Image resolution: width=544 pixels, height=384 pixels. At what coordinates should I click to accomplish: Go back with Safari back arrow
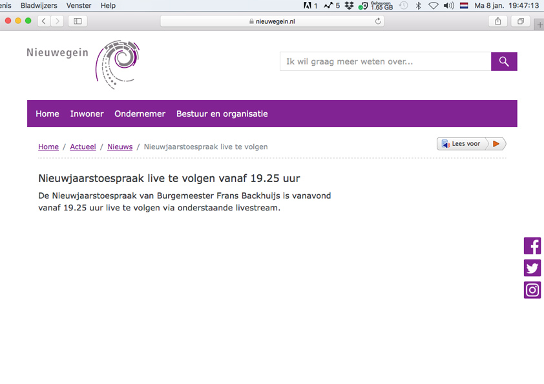44,21
